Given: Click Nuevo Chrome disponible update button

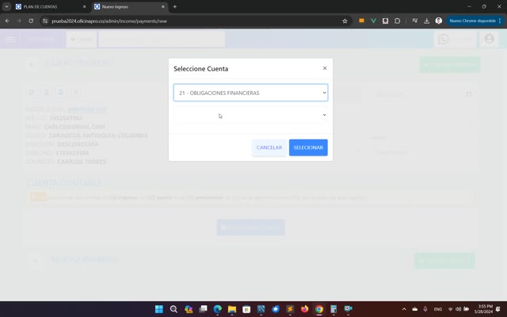Looking at the screenshot, I should [x=475, y=21].
